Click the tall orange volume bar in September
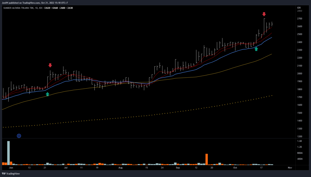The image size is (311, 177). click(x=207, y=159)
